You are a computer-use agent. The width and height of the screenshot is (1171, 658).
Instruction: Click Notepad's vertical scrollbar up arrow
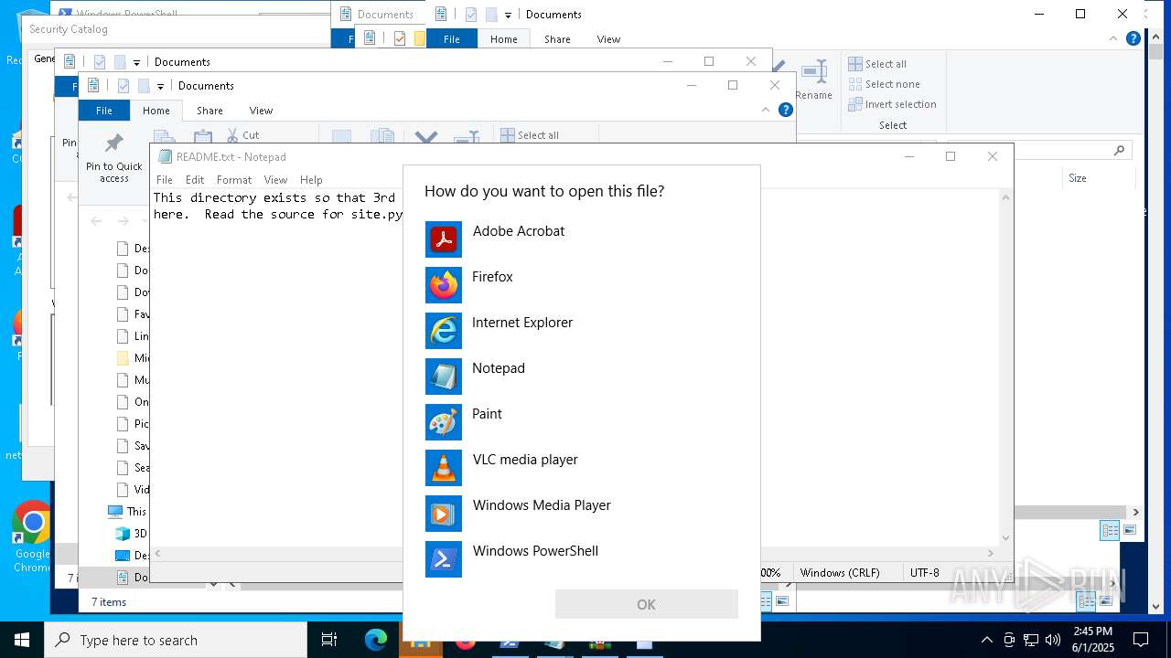point(1005,197)
